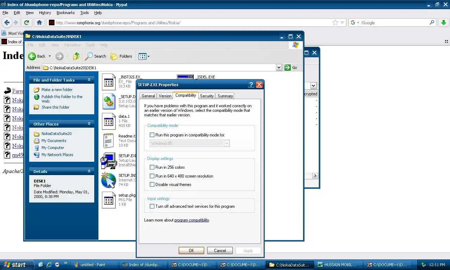Click Parent Directory icon in web page
Viewport: 450px width, 270px height.
tap(7, 91)
